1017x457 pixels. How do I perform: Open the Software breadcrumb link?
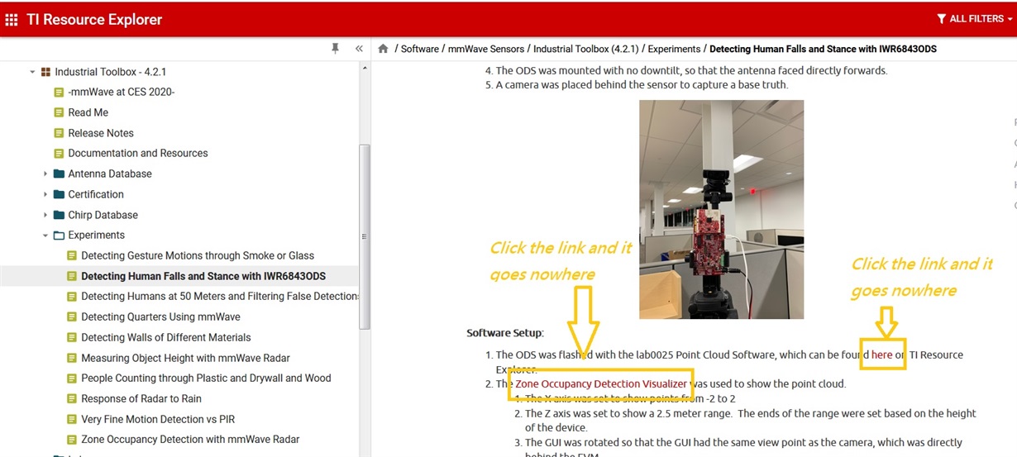[x=420, y=49]
